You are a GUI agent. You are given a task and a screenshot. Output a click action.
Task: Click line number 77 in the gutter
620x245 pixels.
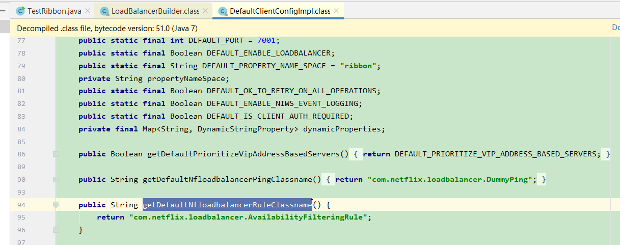21,40
